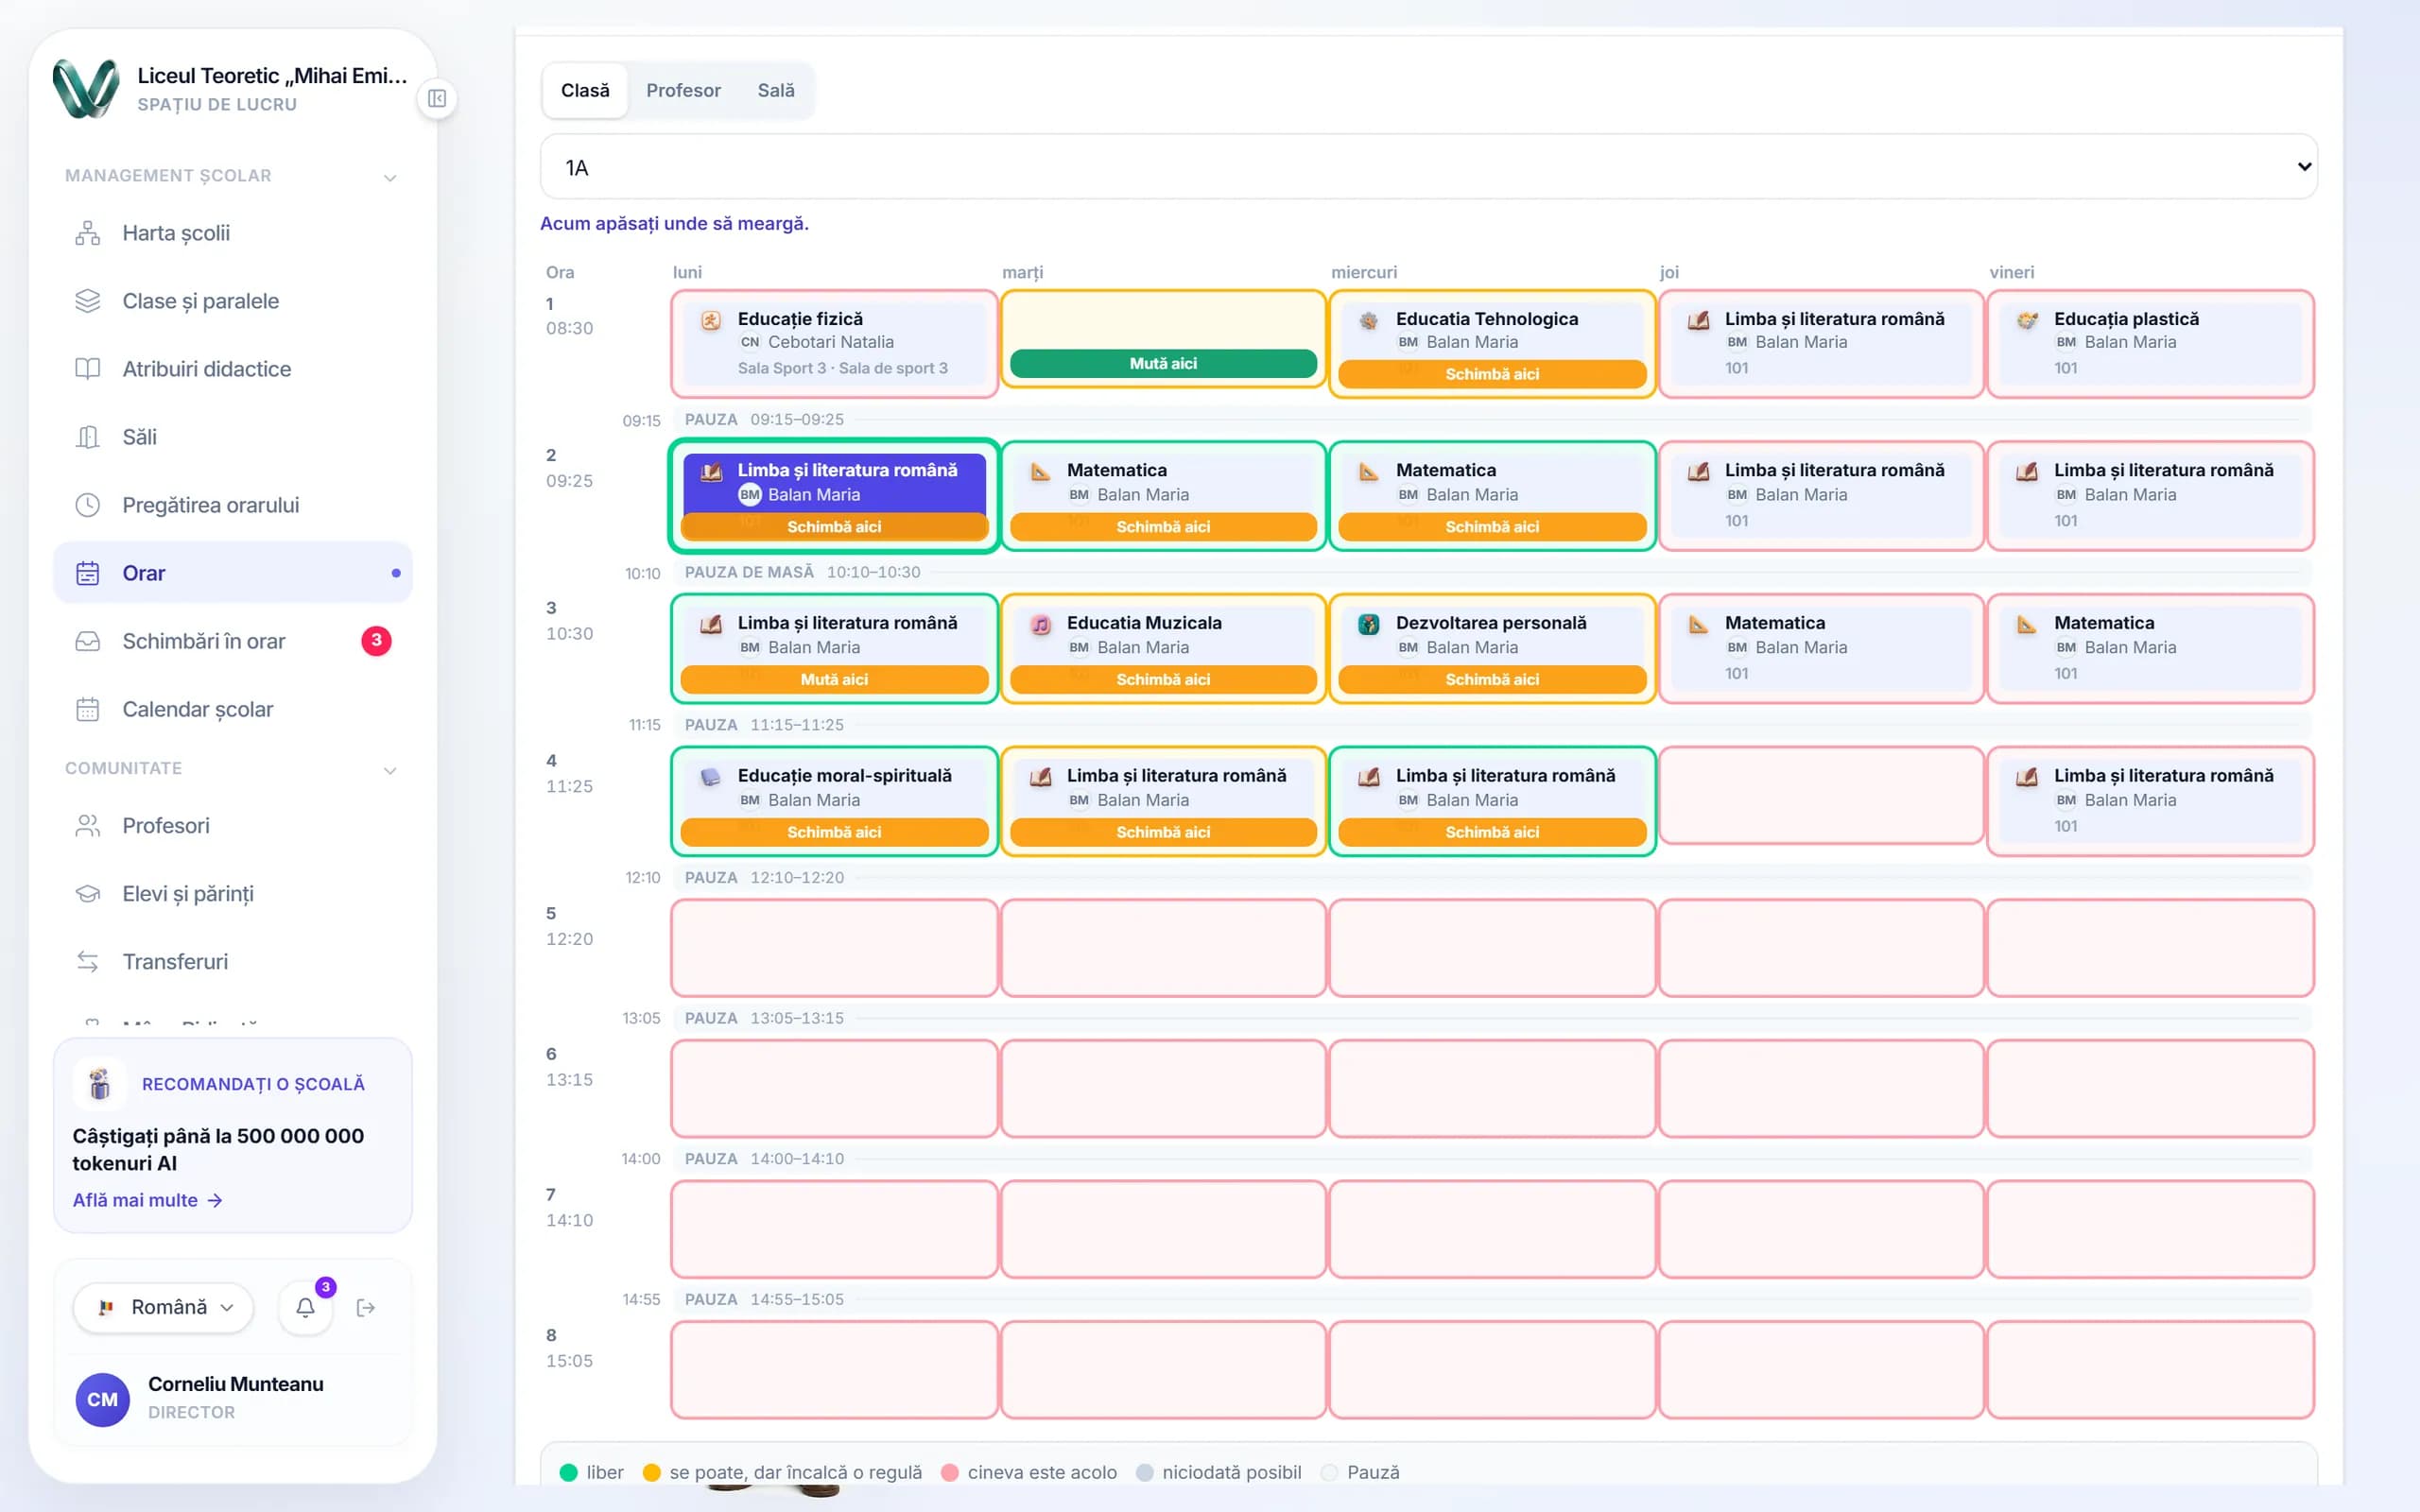The height and width of the screenshot is (1512, 2420).
Task: Switch to the Clasă tab
Action: (x=585, y=91)
